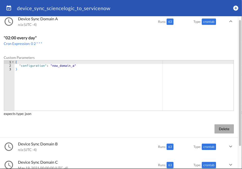Click the Runs 63 badge for Domain A

coord(170,22)
